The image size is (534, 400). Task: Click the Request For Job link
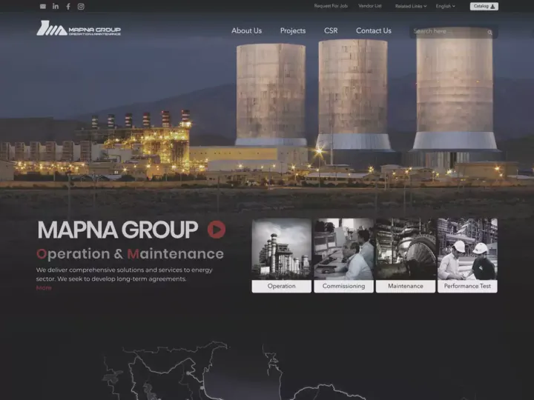[x=331, y=6]
